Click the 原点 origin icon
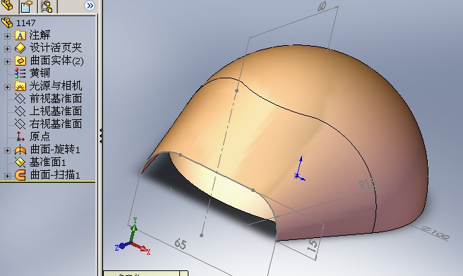 pos(20,137)
